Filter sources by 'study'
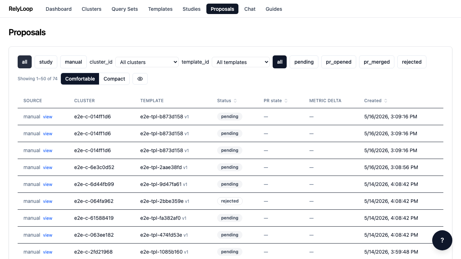461x259 pixels. pyautogui.click(x=46, y=62)
